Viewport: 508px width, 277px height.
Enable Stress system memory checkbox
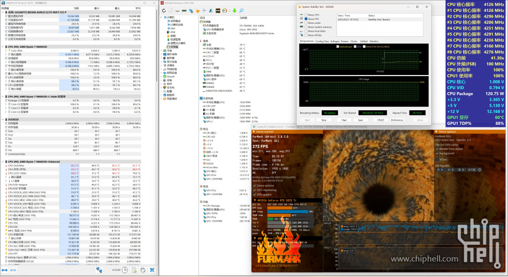pyautogui.click(x=306, y=27)
